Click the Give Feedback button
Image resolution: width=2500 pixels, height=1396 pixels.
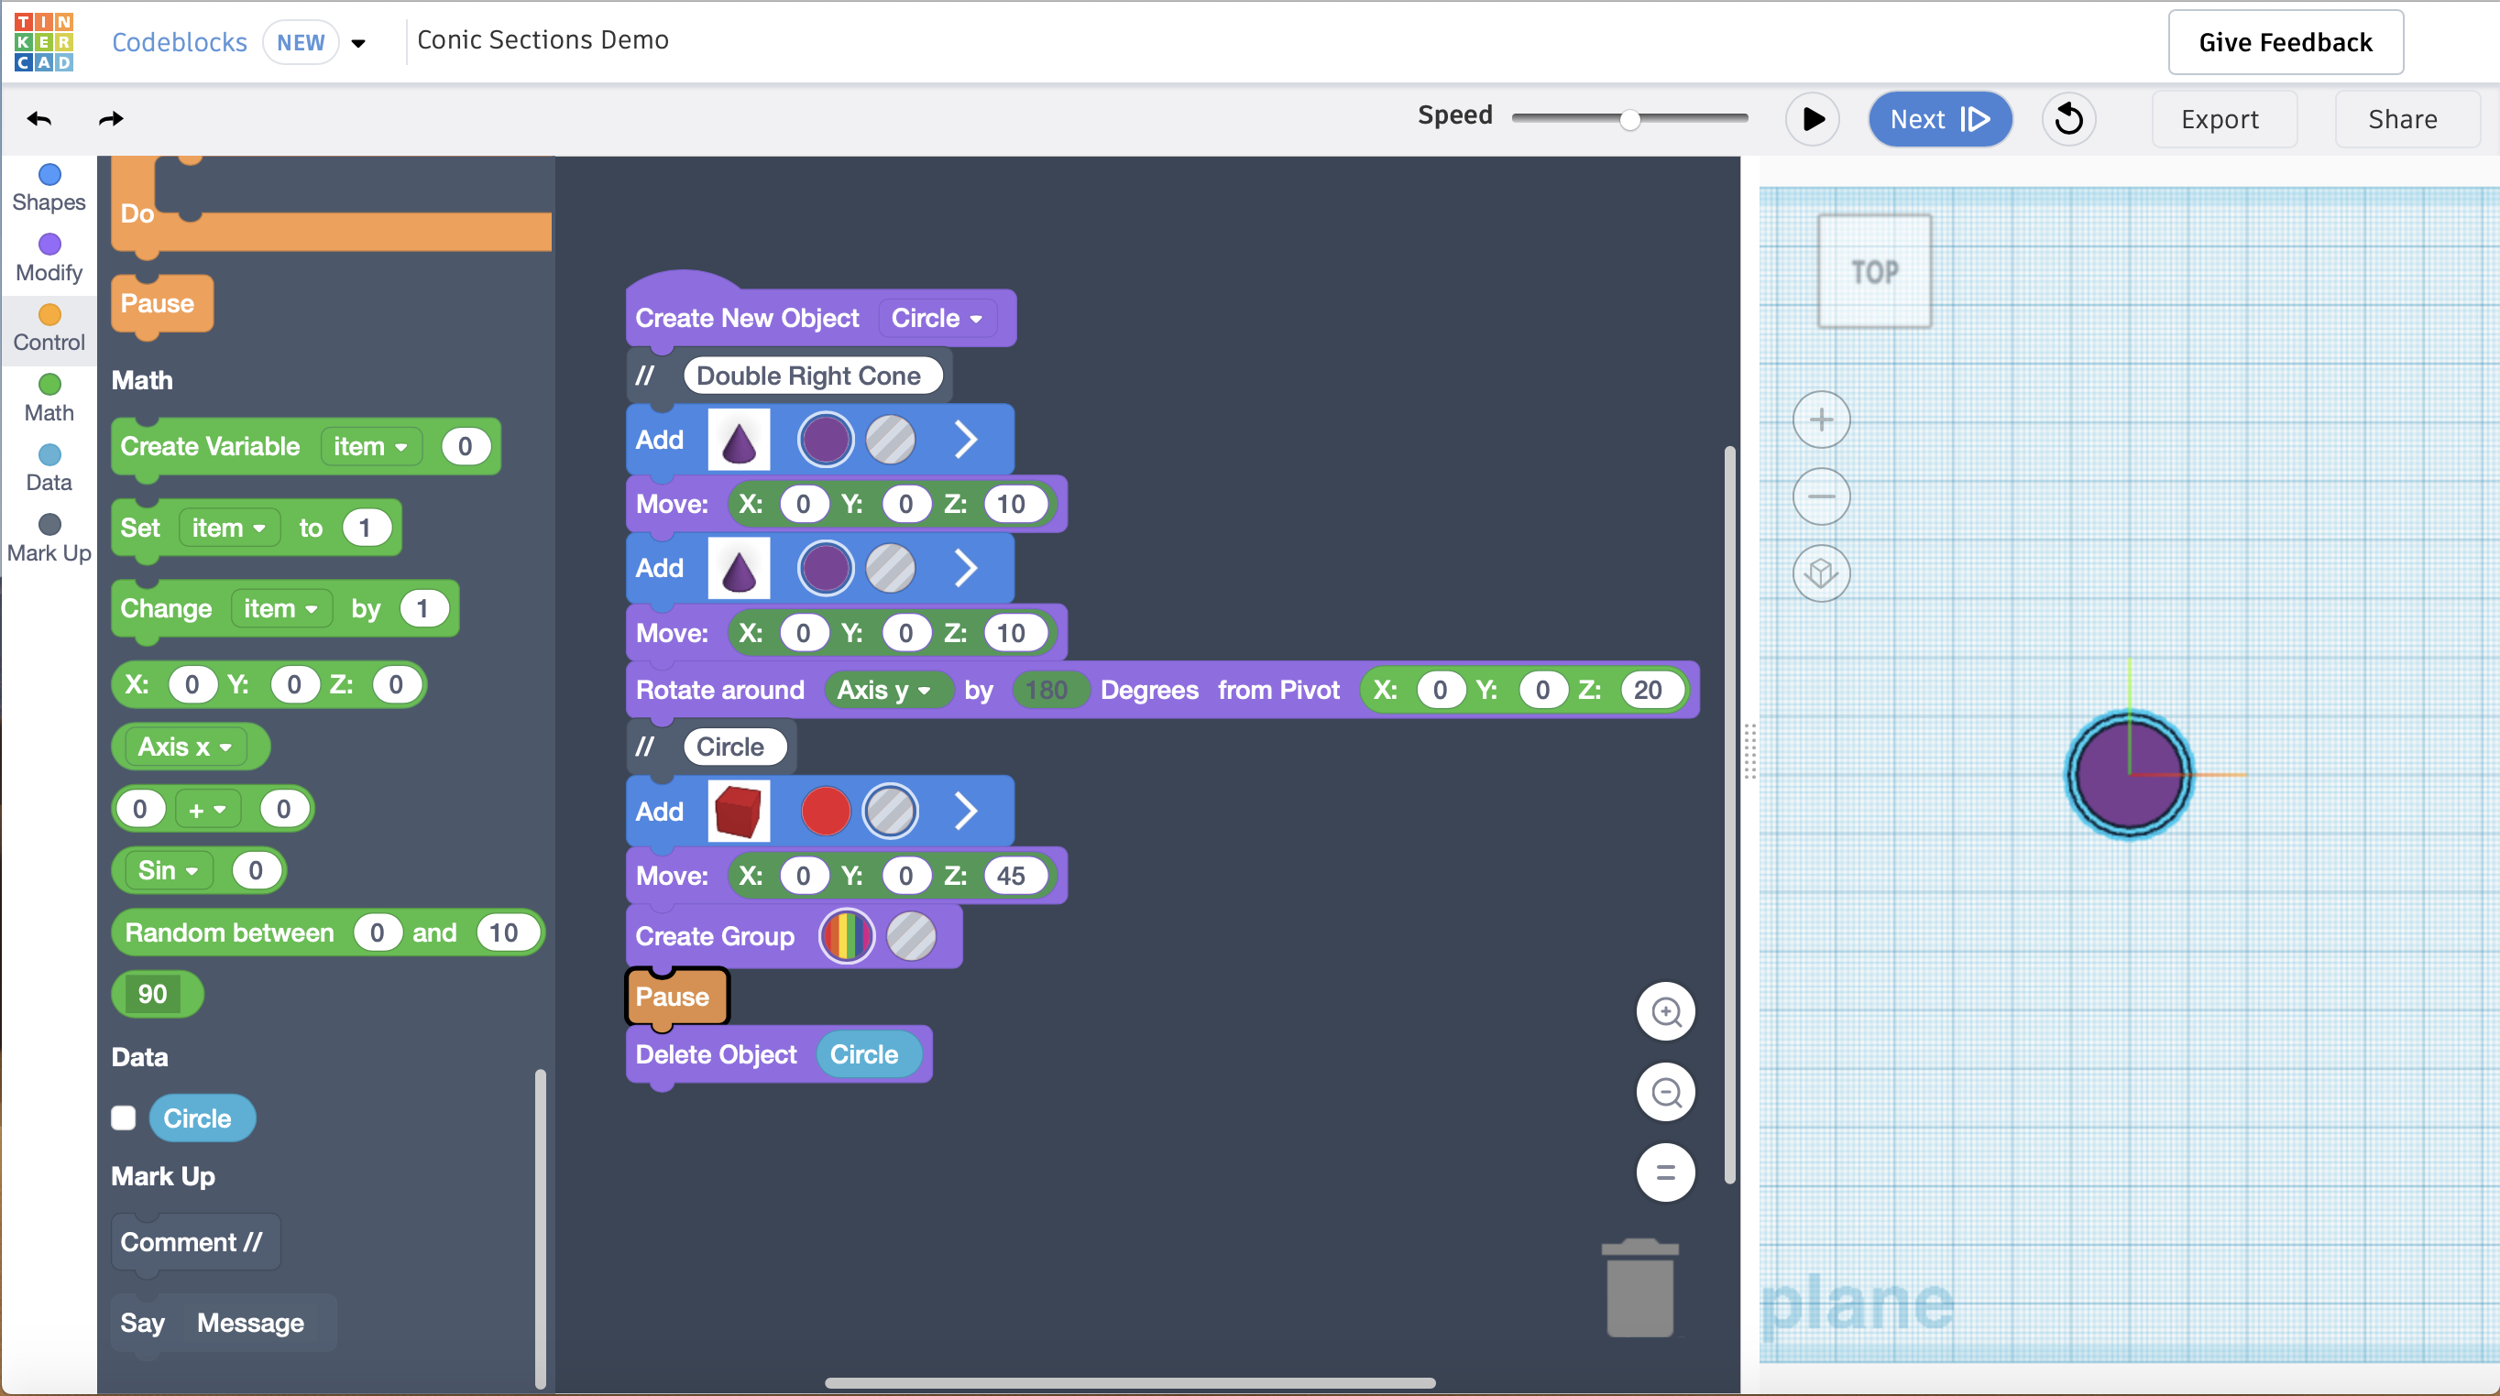(x=2286, y=39)
